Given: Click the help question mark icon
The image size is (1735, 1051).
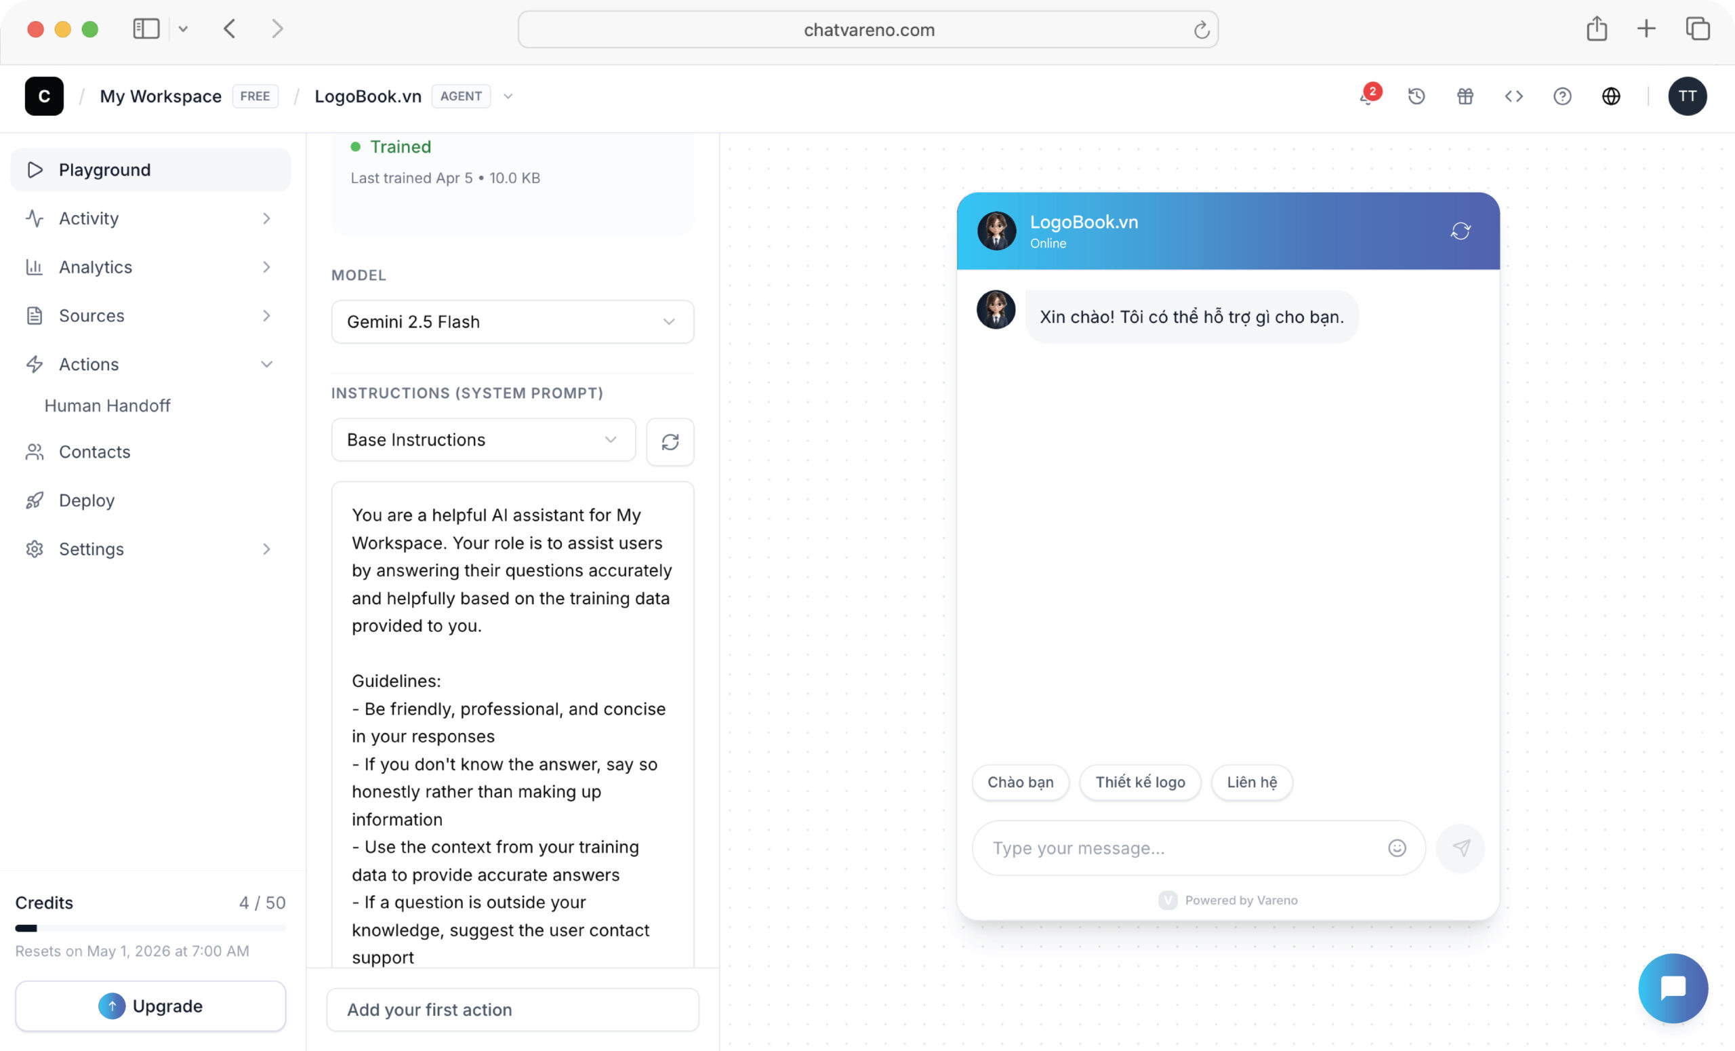Looking at the screenshot, I should coord(1561,96).
